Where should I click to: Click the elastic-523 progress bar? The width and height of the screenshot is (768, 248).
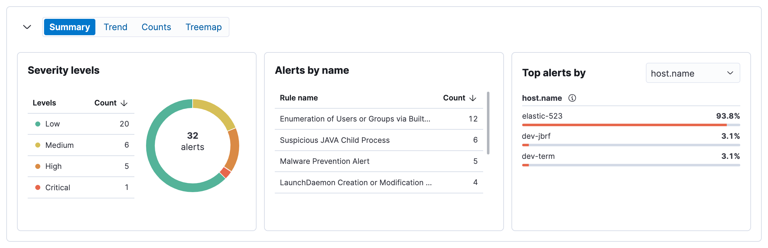pyautogui.click(x=630, y=125)
